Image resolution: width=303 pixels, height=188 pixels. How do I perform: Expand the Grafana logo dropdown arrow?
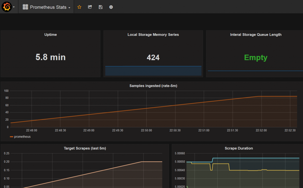click(14, 7)
